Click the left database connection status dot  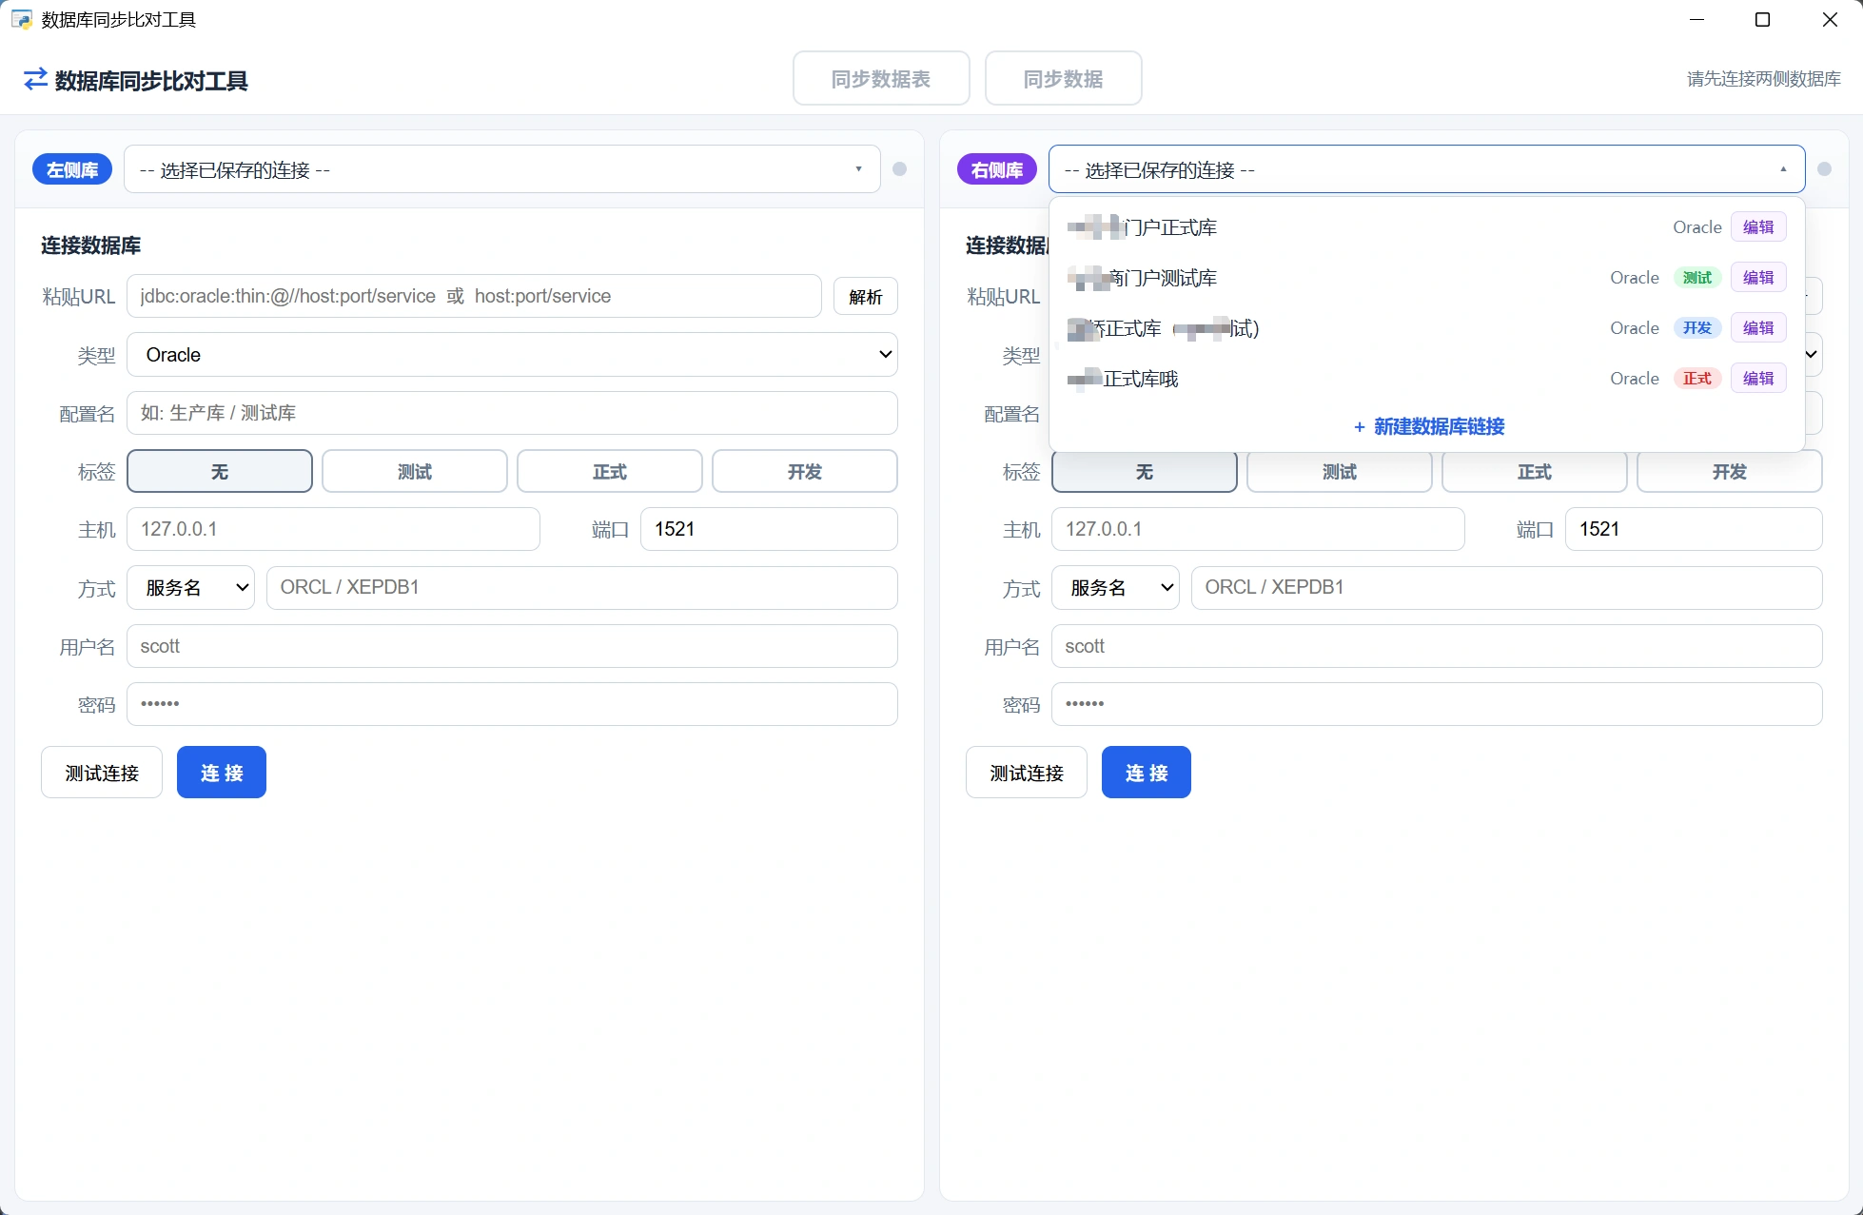pos(899,169)
